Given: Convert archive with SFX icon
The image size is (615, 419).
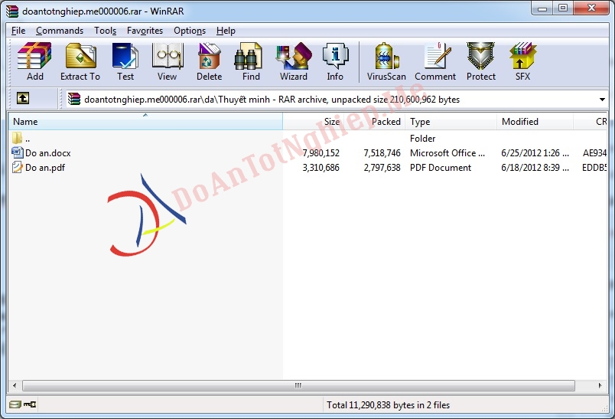Looking at the screenshot, I should 523,61.
